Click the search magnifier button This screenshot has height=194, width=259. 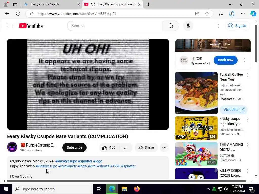click(x=171, y=26)
